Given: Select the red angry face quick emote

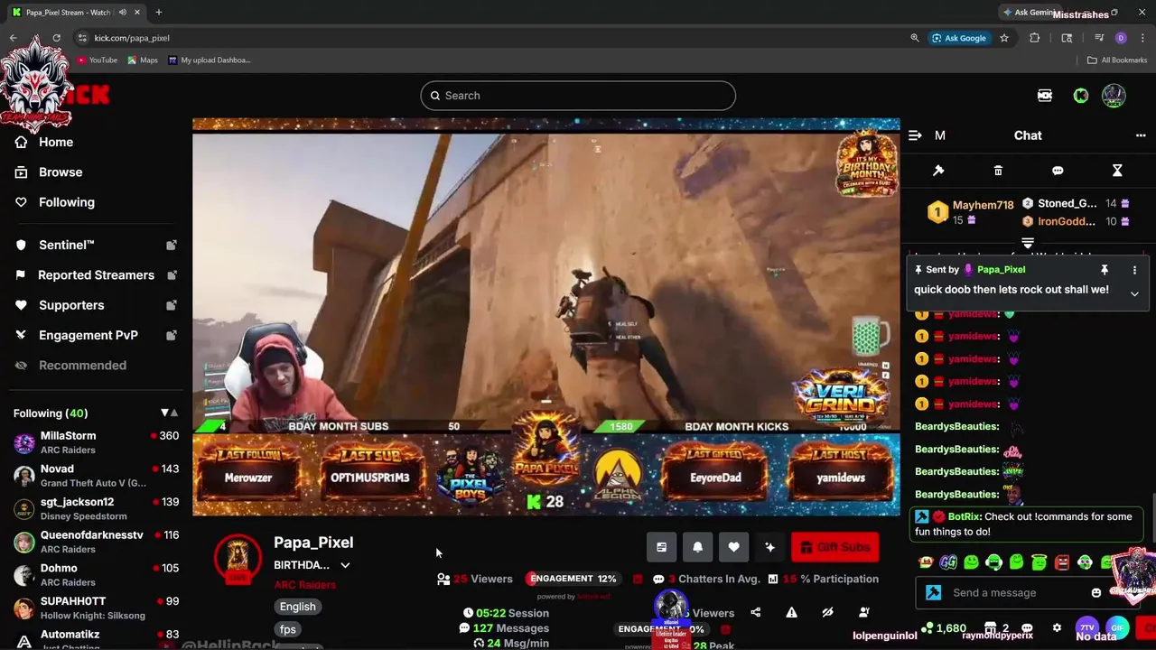Looking at the screenshot, I should (x=1062, y=562).
